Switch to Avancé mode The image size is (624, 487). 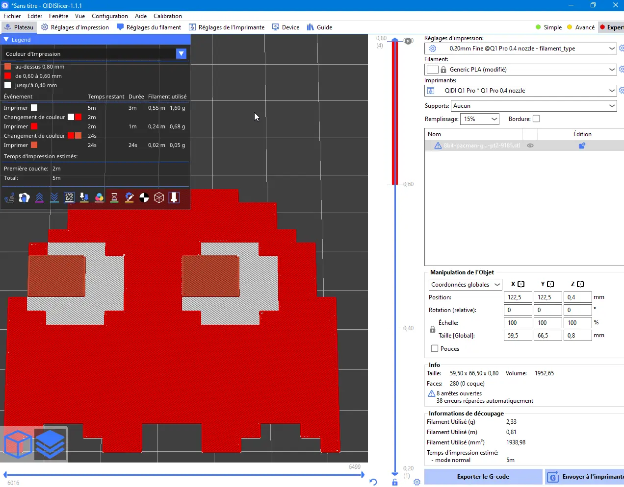tap(581, 27)
